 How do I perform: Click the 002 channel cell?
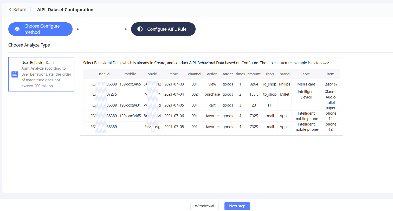195,94
